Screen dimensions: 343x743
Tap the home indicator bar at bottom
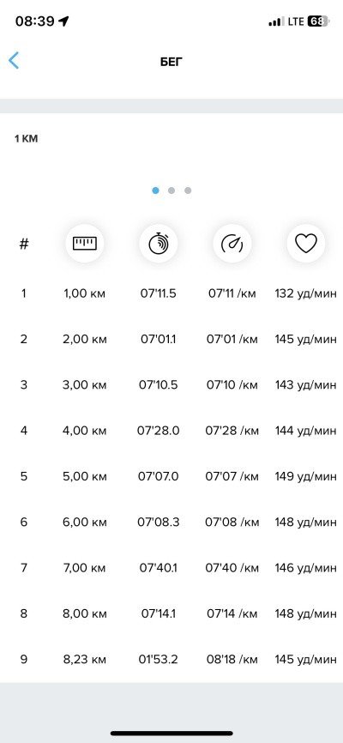click(171, 734)
